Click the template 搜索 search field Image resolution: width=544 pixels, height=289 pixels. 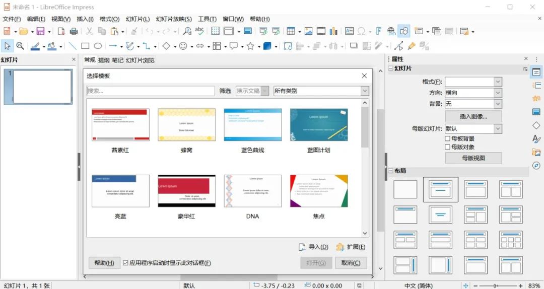[x=151, y=91]
